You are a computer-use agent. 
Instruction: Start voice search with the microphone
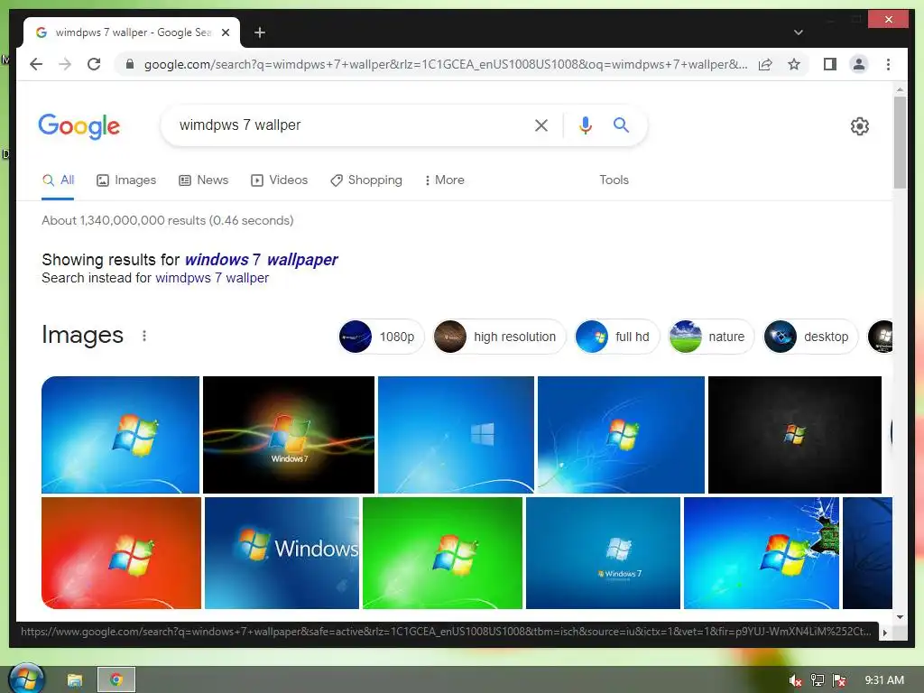click(585, 125)
